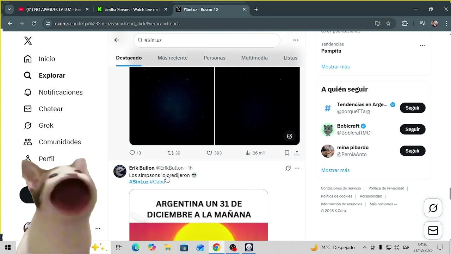
Task: Expand the Más opciones footer menu
Action: click(x=383, y=204)
